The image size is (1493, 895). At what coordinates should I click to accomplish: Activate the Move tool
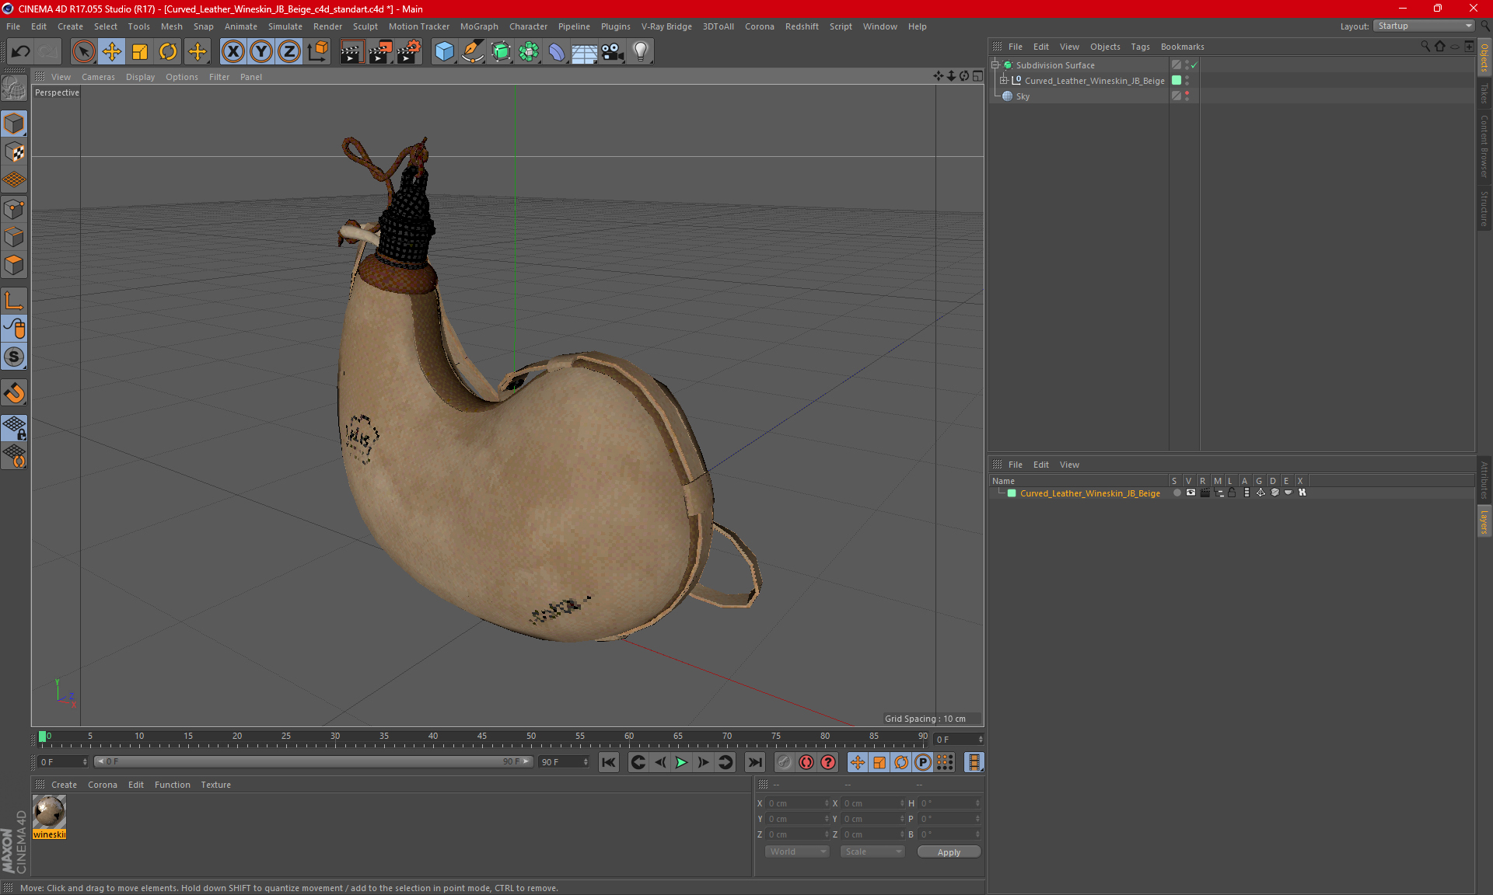coord(112,51)
